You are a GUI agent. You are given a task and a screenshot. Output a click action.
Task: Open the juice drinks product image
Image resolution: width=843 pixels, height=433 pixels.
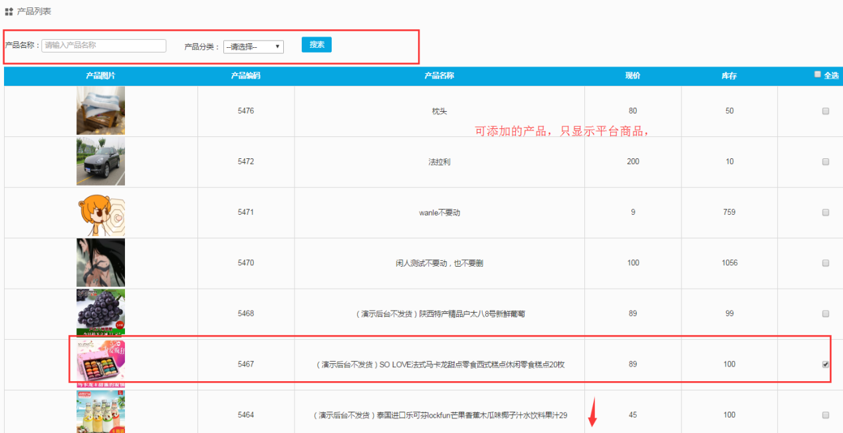tap(100, 412)
